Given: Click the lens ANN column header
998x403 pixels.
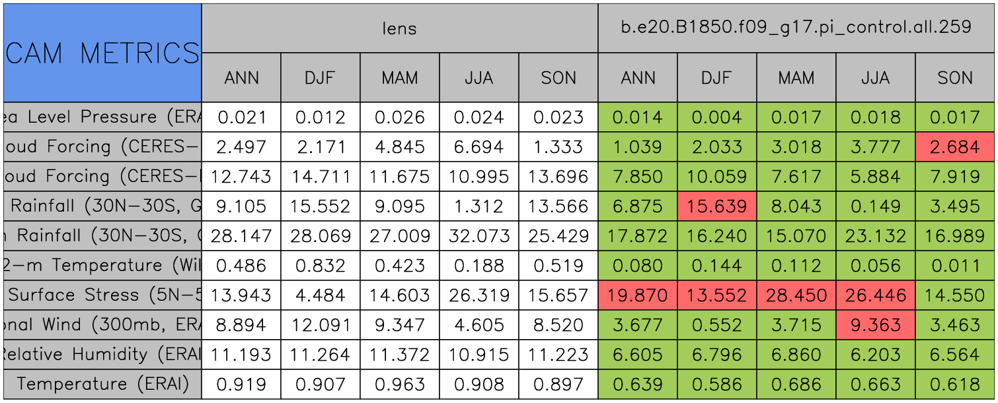Looking at the screenshot, I should point(241,78).
